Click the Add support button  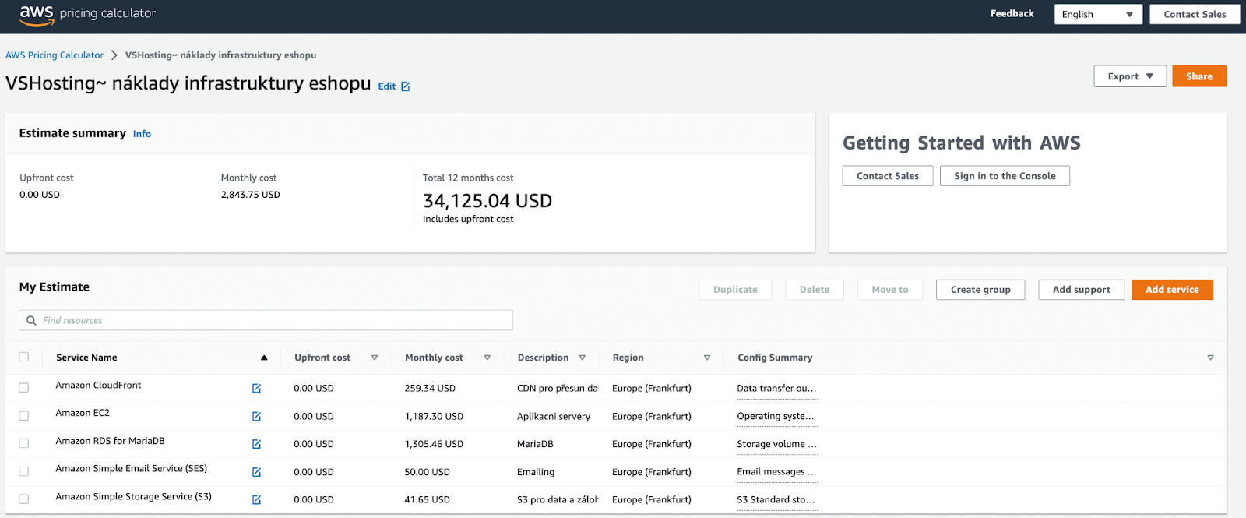coord(1082,290)
